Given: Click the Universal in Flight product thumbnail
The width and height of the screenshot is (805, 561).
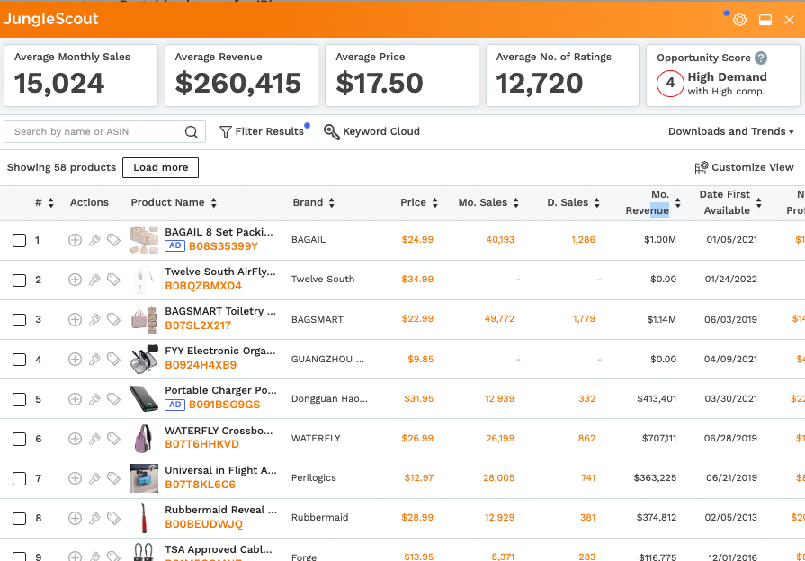Looking at the screenshot, I should click(144, 478).
